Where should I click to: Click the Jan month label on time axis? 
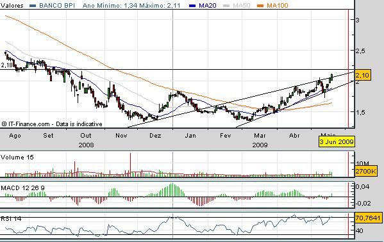[x=190, y=135]
